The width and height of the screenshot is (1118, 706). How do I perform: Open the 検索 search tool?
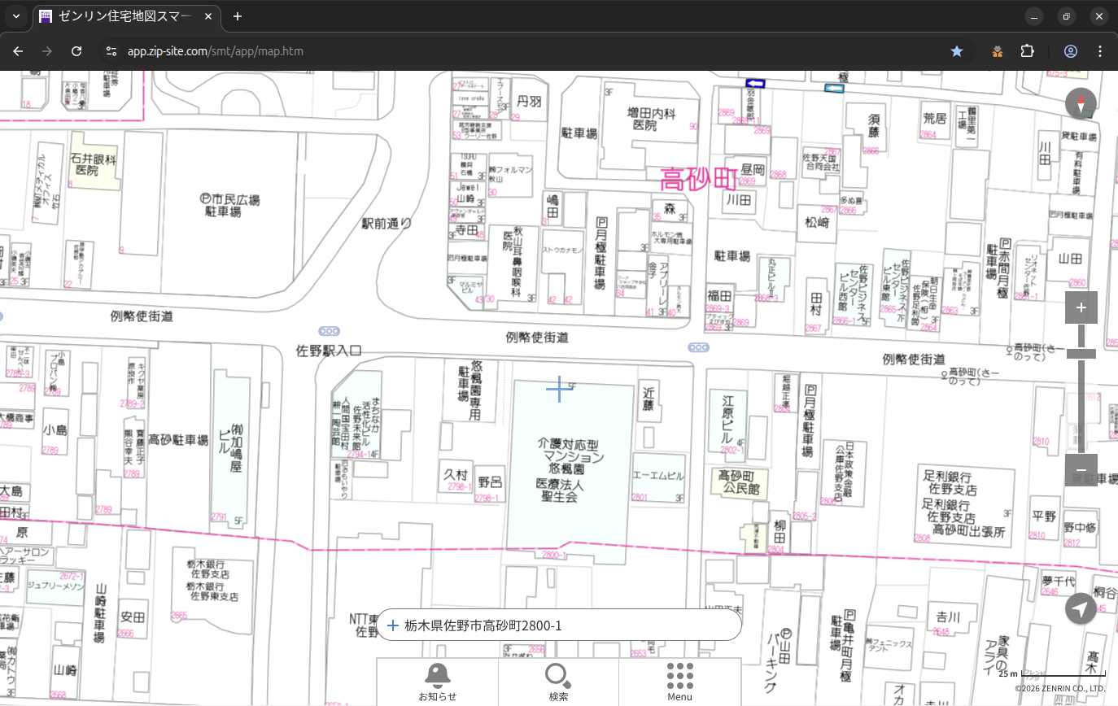[x=558, y=682]
